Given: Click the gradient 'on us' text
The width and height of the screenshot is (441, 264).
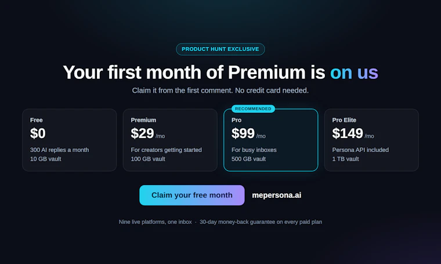Looking at the screenshot, I should tap(354, 73).
